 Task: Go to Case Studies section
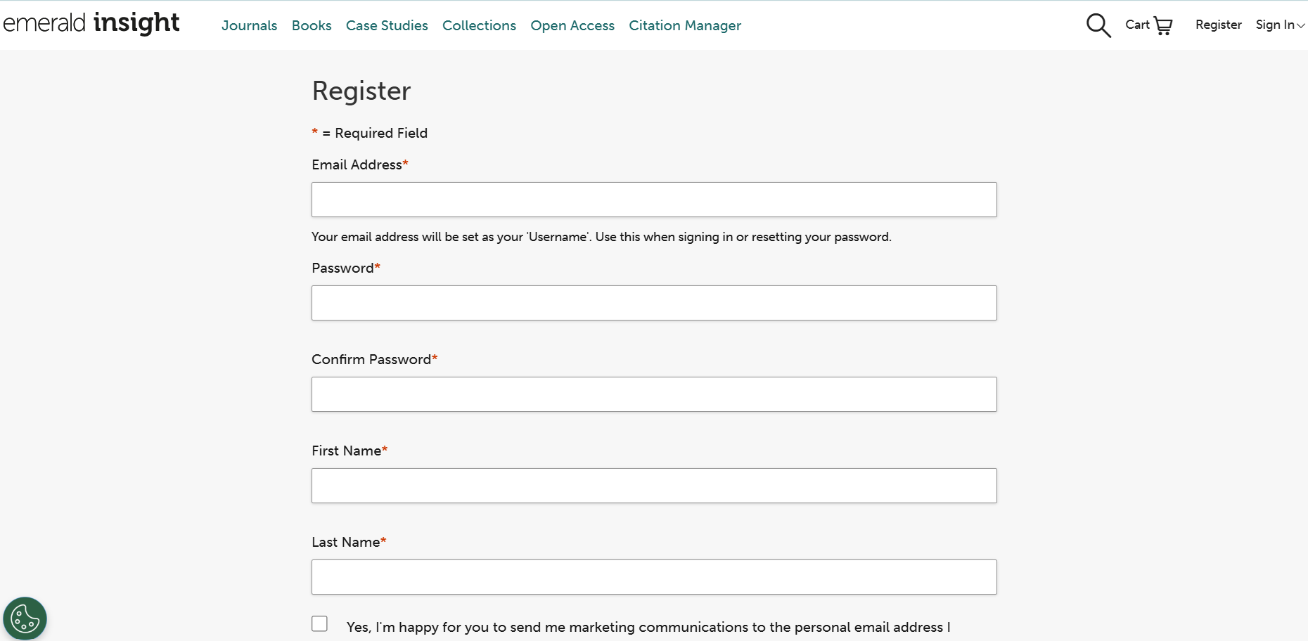click(387, 25)
